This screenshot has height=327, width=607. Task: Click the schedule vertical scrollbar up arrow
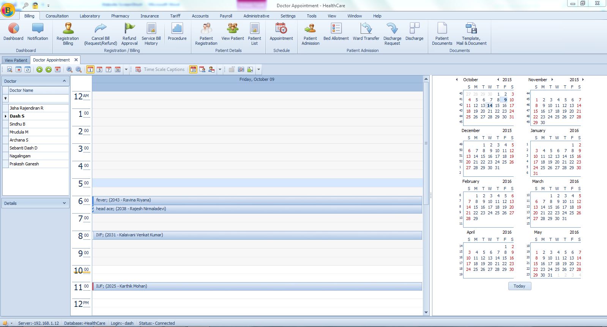point(426,79)
